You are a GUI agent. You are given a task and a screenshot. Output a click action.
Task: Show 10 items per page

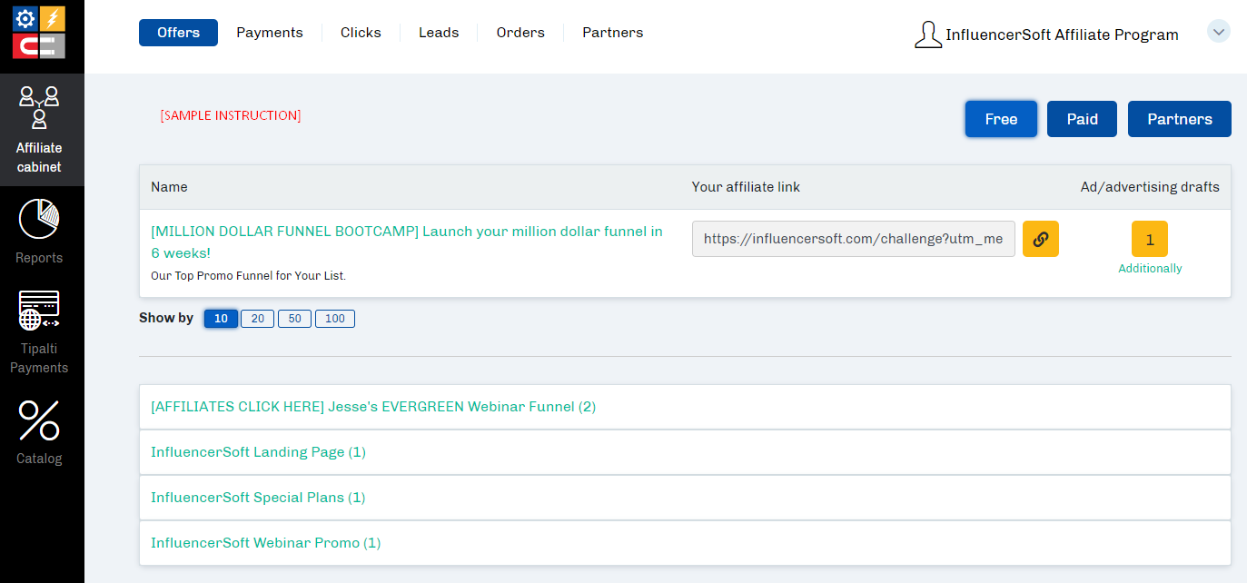point(222,319)
